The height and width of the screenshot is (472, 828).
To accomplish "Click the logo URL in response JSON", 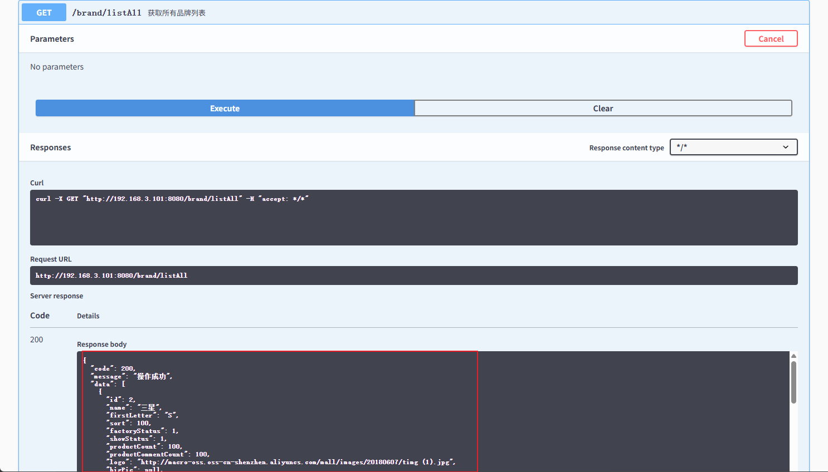I will click(x=297, y=462).
